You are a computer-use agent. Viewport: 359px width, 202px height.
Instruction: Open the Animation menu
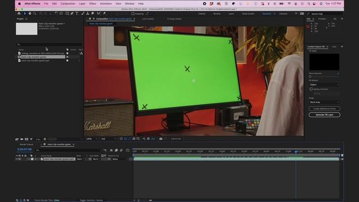click(x=106, y=4)
